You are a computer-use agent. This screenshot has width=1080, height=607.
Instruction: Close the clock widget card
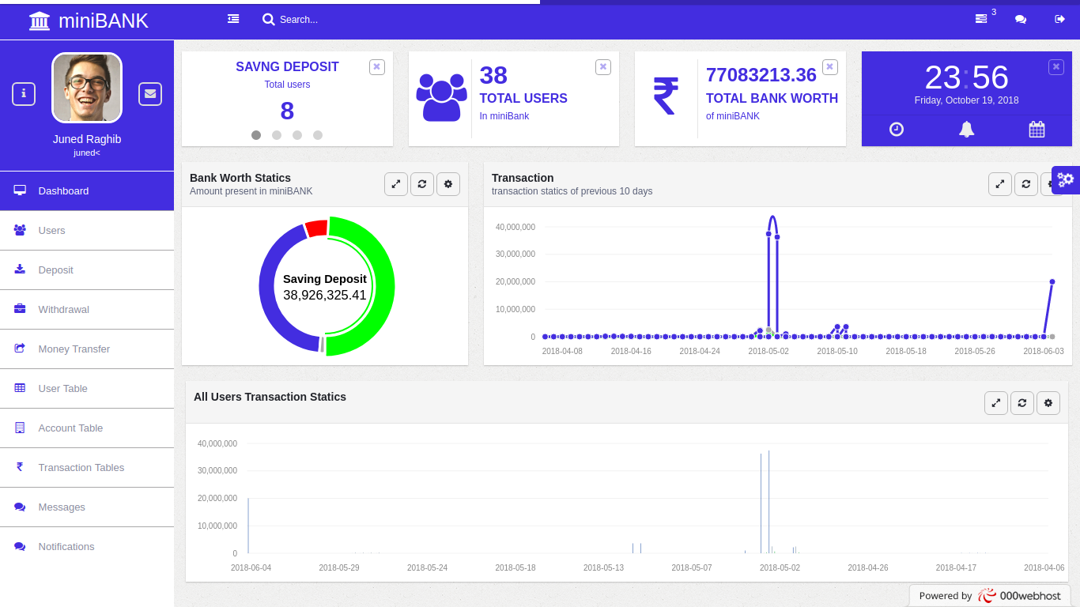coord(1056,67)
